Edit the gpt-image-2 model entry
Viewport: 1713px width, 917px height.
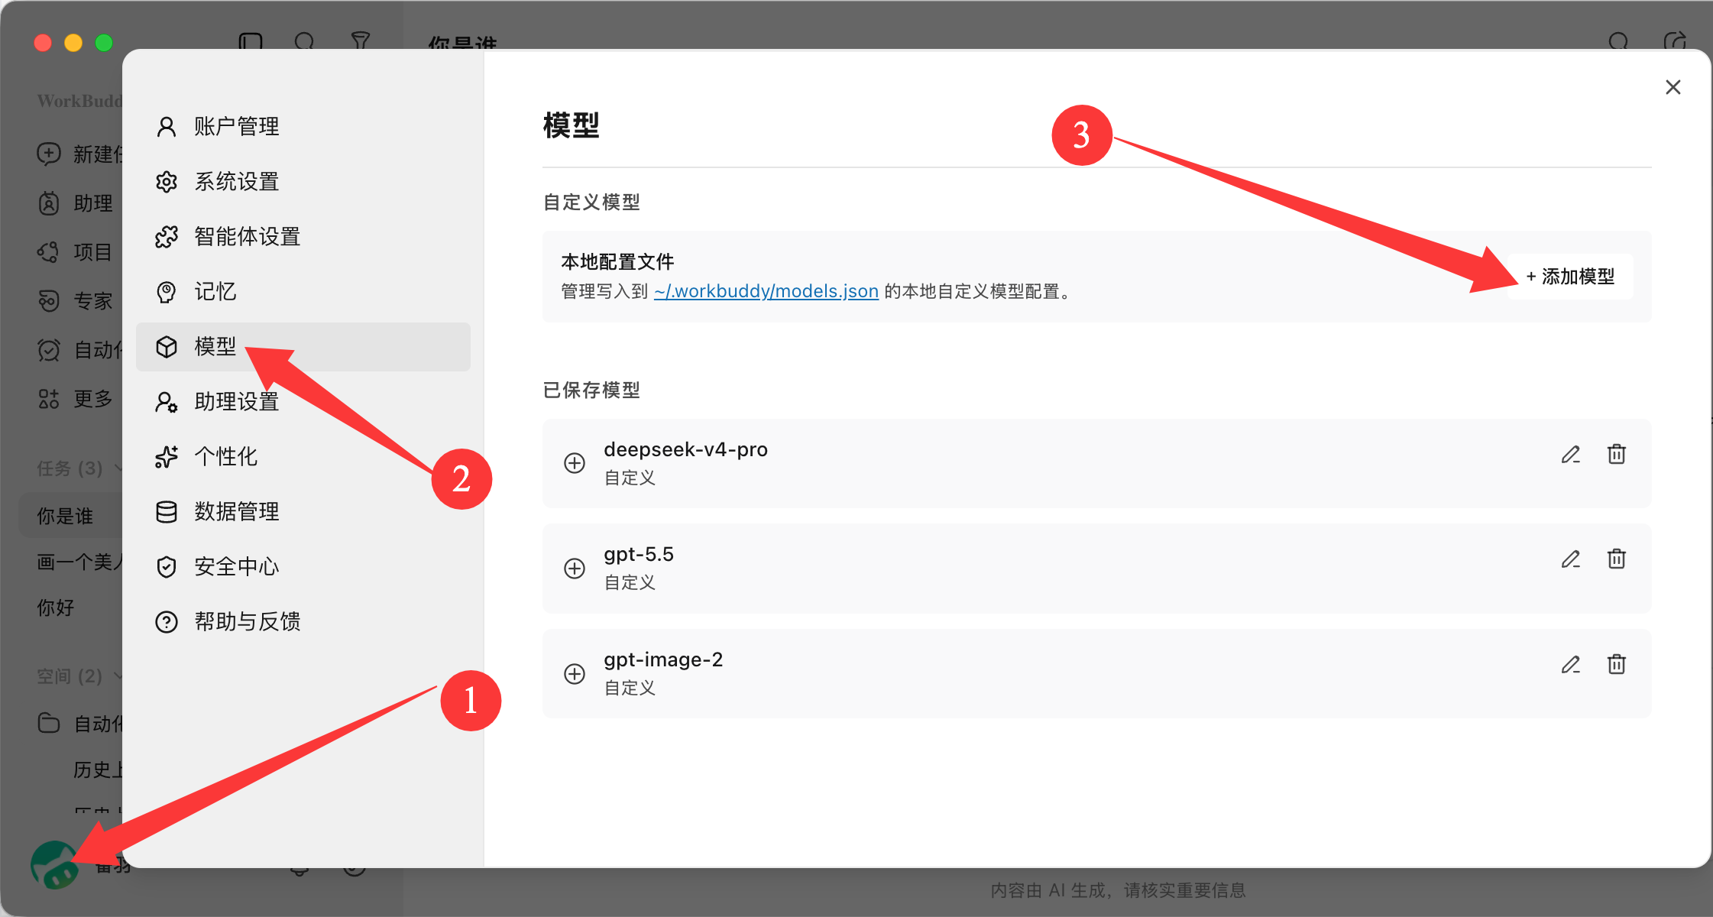(x=1570, y=665)
